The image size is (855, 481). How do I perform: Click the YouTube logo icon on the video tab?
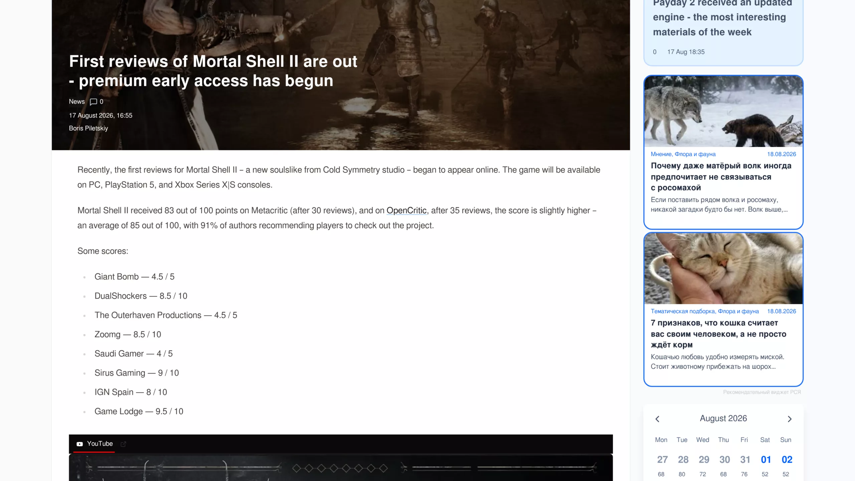pos(79,444)
